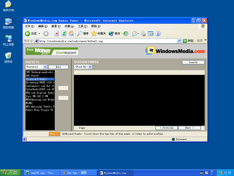This screenshot has width=234, height=176.
Task: Click the Go button beside address bar
Action: pyautogui.click(x=188, y=41)
